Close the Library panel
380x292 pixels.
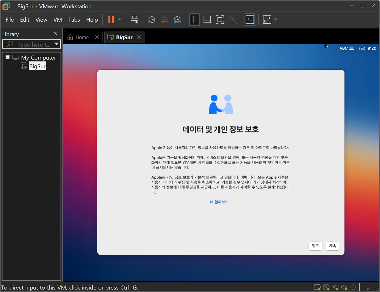point(56,34)
